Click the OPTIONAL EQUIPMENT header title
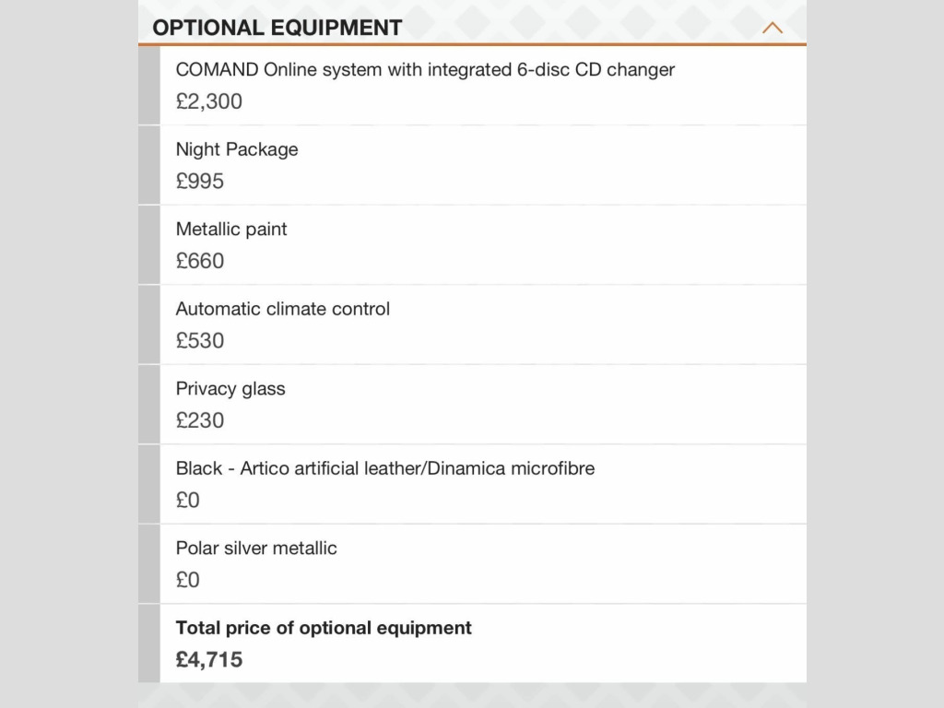This screenshot has width=944, height=708. click(277, 28)
